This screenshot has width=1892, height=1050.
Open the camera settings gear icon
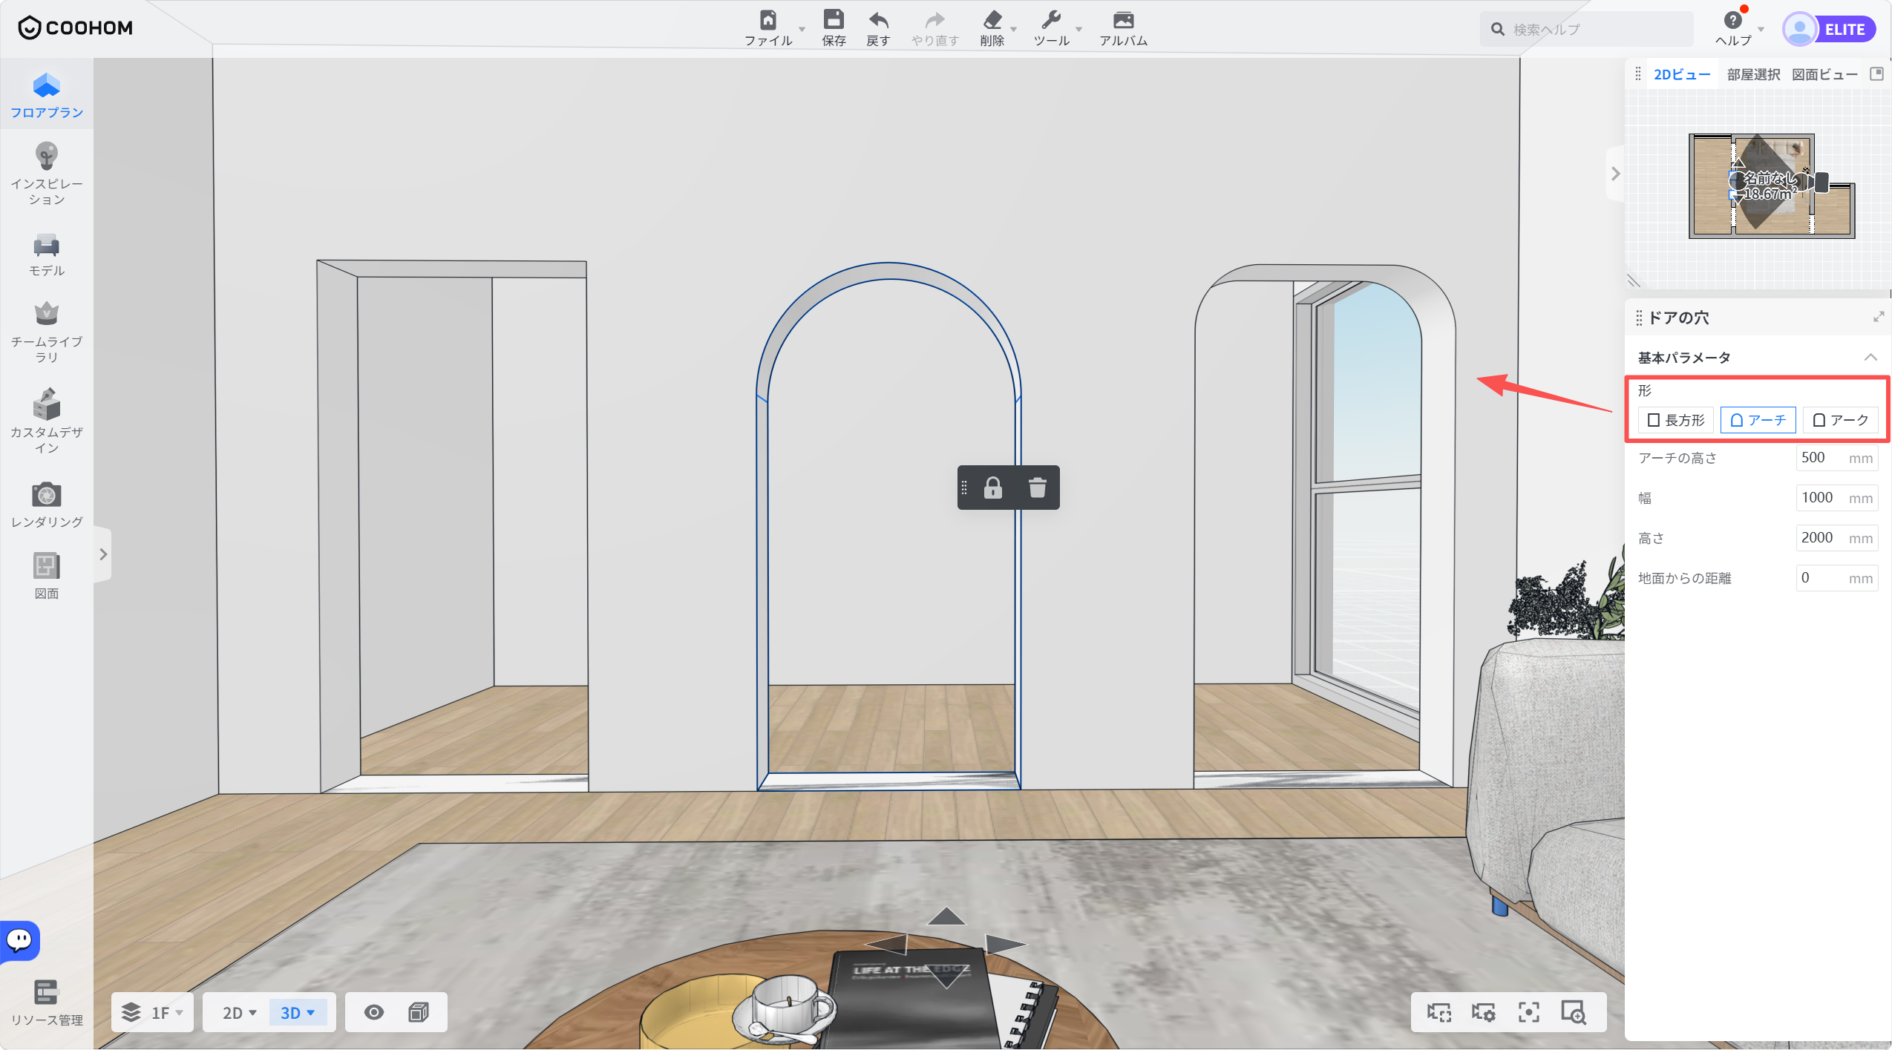(x=1484, y=1012)
